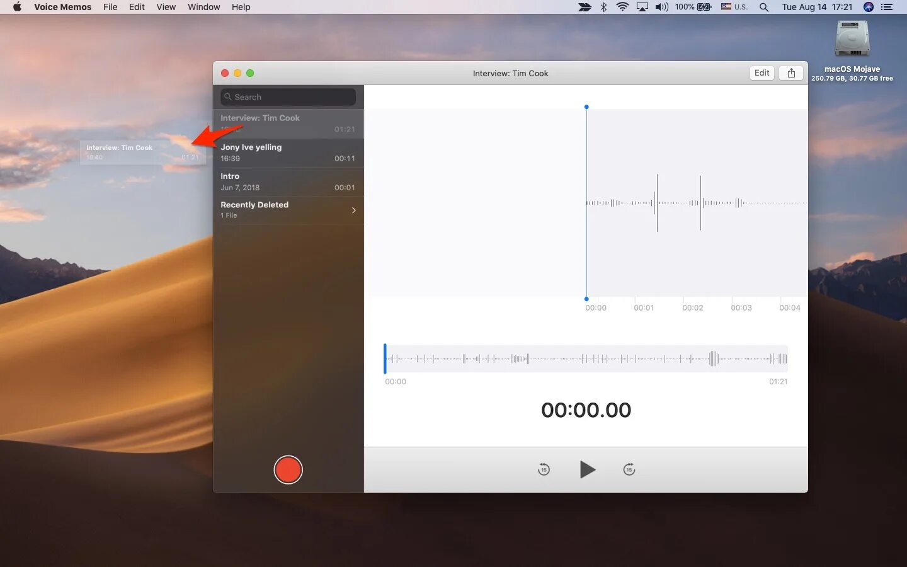Open Spotlight search magnifier
907x567 pixels.
coord(764,7)
